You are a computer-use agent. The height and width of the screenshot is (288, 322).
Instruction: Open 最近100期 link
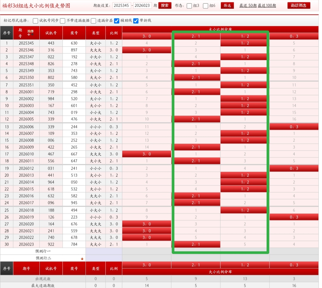267,6
